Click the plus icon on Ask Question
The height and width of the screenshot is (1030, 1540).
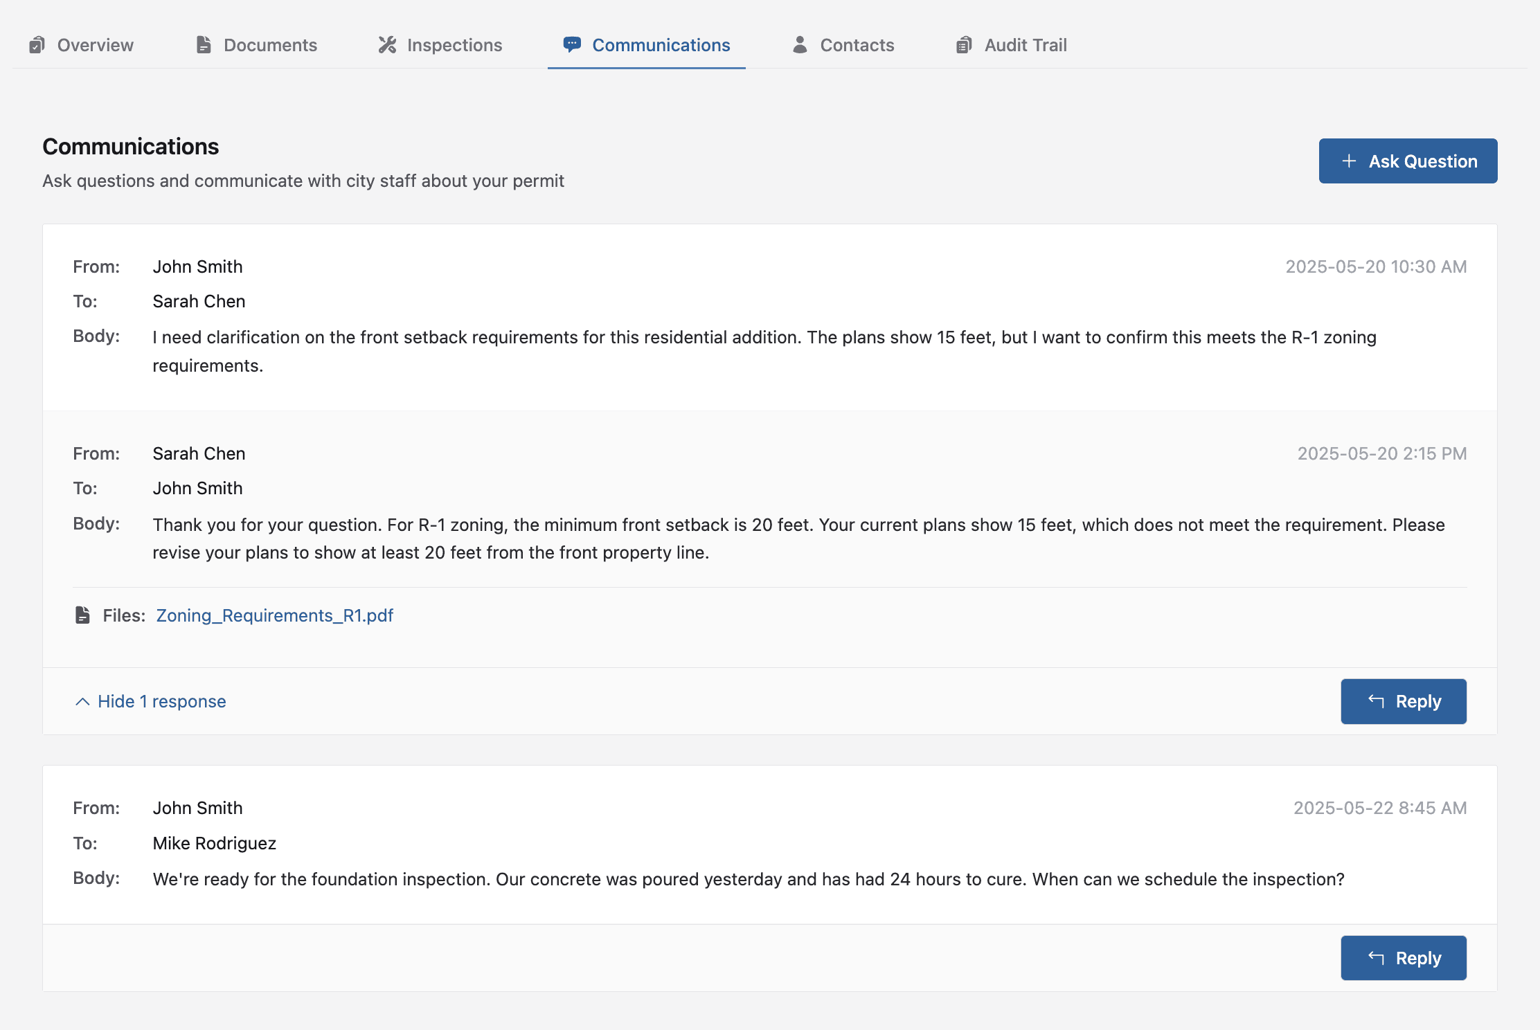(1349, 161)
